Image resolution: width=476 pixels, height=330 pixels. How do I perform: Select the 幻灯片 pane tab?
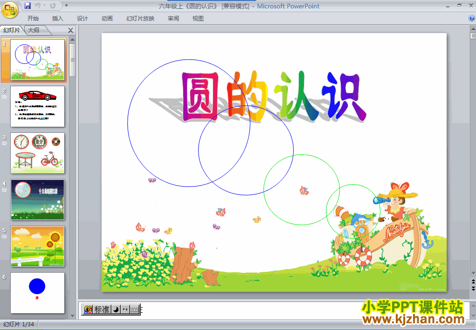coord(12,30)
